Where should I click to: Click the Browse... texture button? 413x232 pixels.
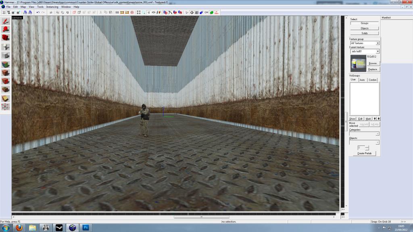tap(373, 63)
